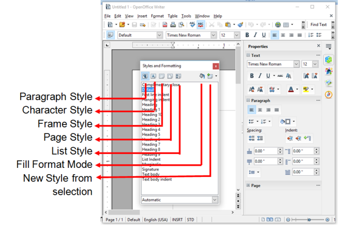Click Highlighting color swatch in sidebar
The height and width of the screenshot is (225, 339).
click(x=306, y=89)
